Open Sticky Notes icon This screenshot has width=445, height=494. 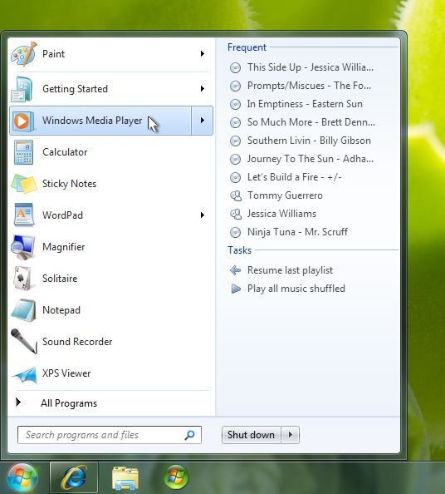24,184
